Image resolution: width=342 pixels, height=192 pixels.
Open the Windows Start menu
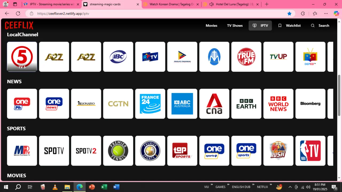(x=6, y=187)
